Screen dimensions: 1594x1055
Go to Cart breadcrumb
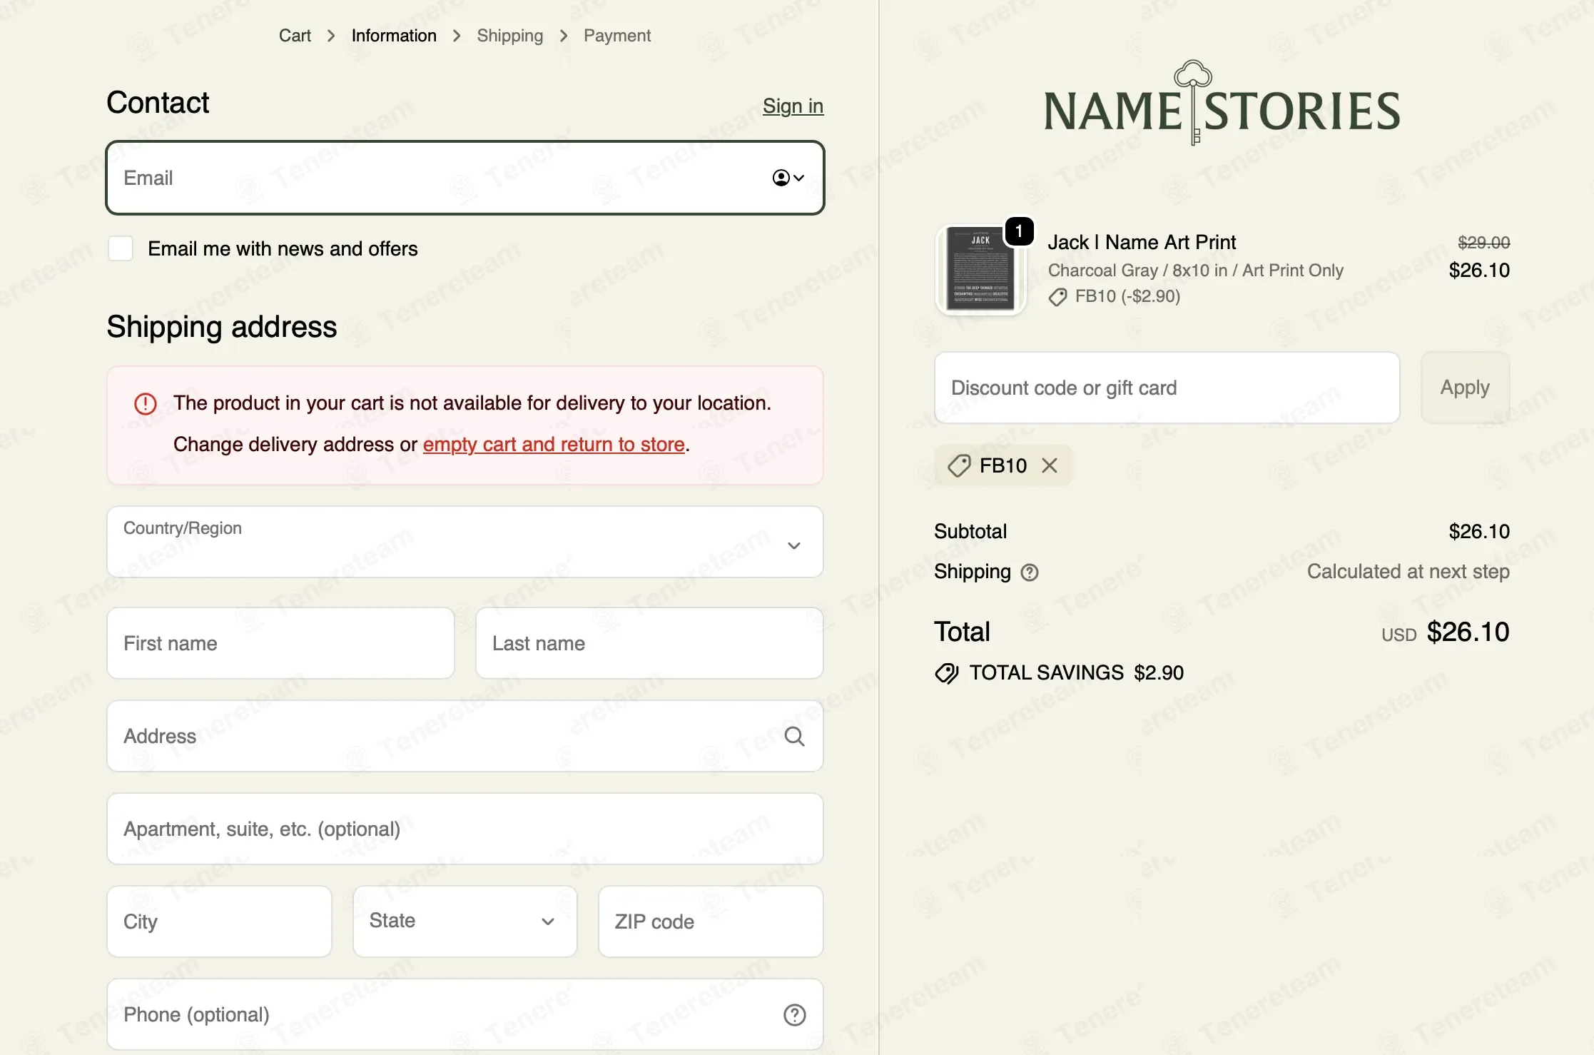click(295, 36)
